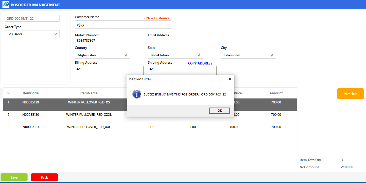This screenshot has height=183, width=366.
Task: Click the empty Email Address field
Action: click(175, 41)
